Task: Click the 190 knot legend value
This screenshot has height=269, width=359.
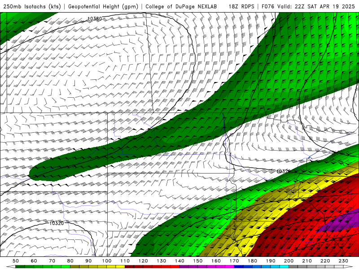Action: (x=271, y=261)
